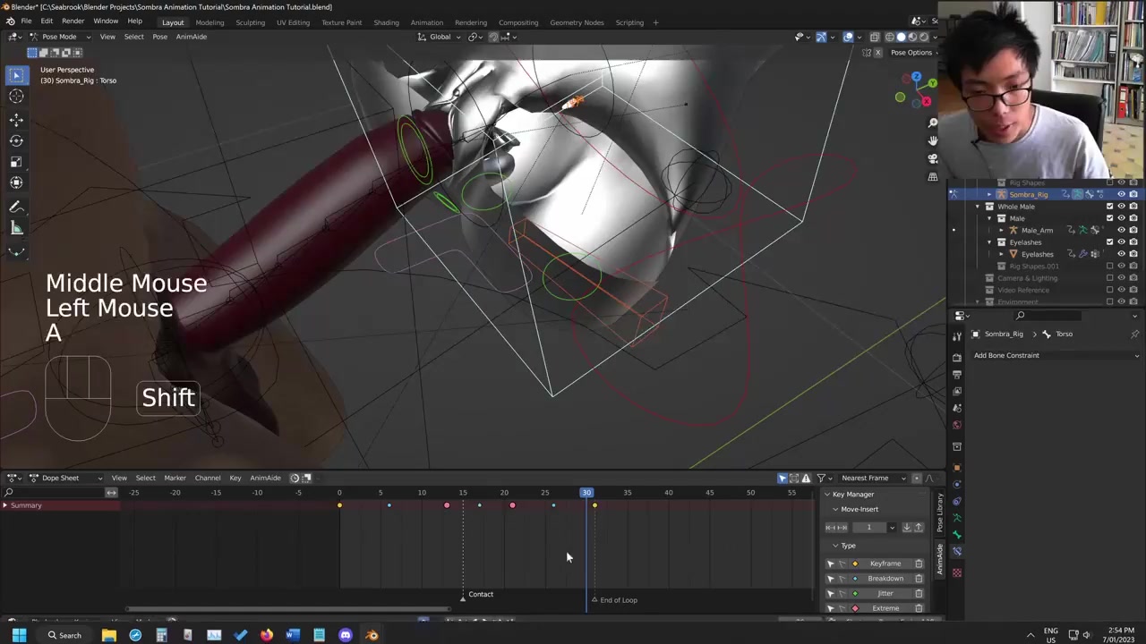Screen dimensions: 1146x644
Task: Hide Male_Arm with its eye icon
Action: (x=1121, y=230)
